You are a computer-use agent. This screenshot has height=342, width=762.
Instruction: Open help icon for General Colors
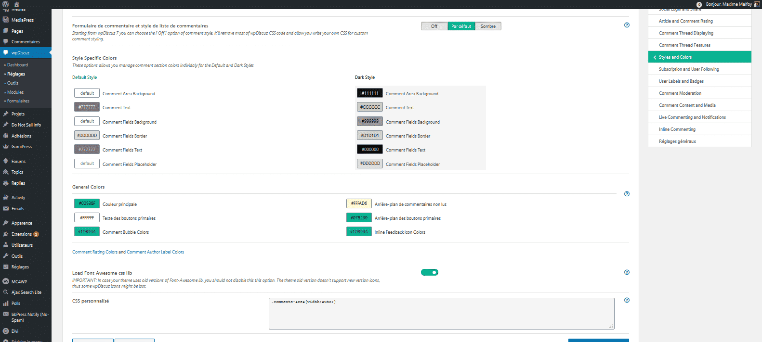click(627, 194)
